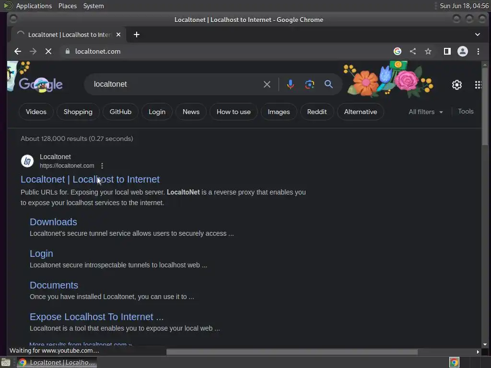The width and height of the screenshot is (491, 368).
Task: Filter results by Shopping
Action: (78, 112)
